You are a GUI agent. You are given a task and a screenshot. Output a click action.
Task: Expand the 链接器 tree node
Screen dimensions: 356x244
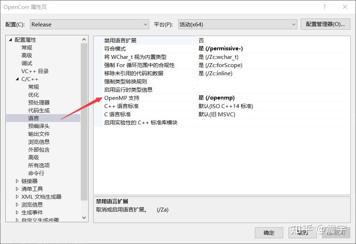[17, 181]
